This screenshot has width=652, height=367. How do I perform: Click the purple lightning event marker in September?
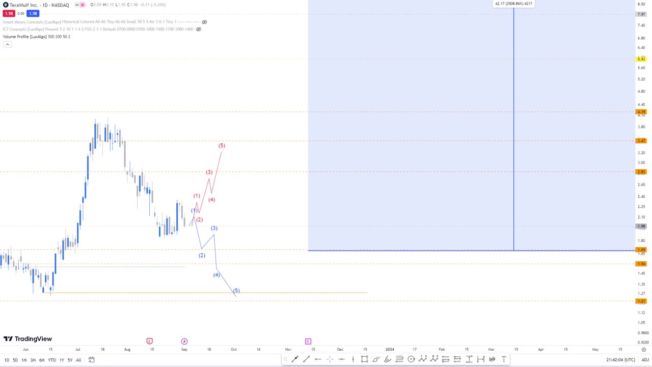click(x=184, y=341)
